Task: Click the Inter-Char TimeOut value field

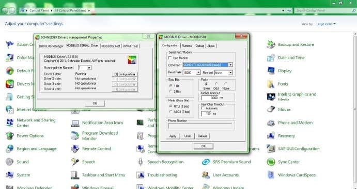Action: [x=207, y=114]
